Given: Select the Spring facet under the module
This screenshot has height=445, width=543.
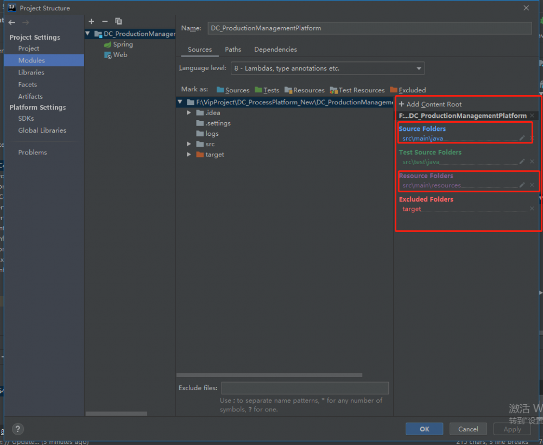Looking at the screenshot, I should (123, 45).
